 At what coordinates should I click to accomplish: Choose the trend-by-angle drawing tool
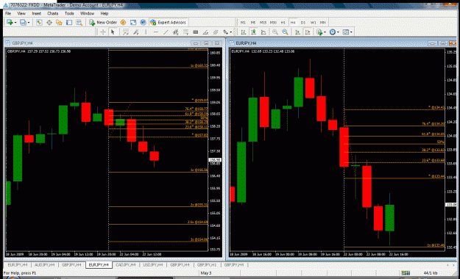[x=205, y=32]
